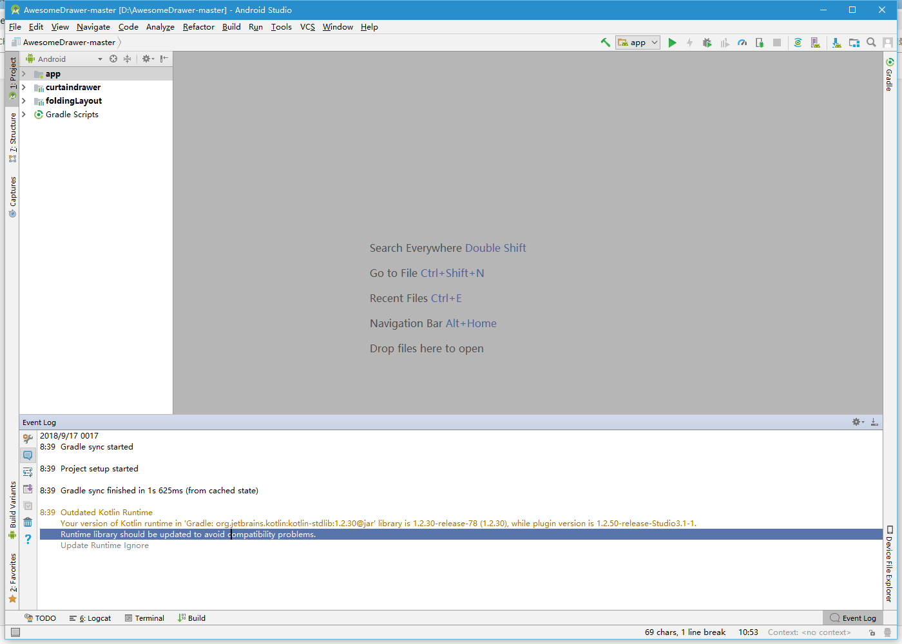Hide the Project panel icon
Image resolution: width=902 pixels, height=644 pixels.
click(164, 59)
